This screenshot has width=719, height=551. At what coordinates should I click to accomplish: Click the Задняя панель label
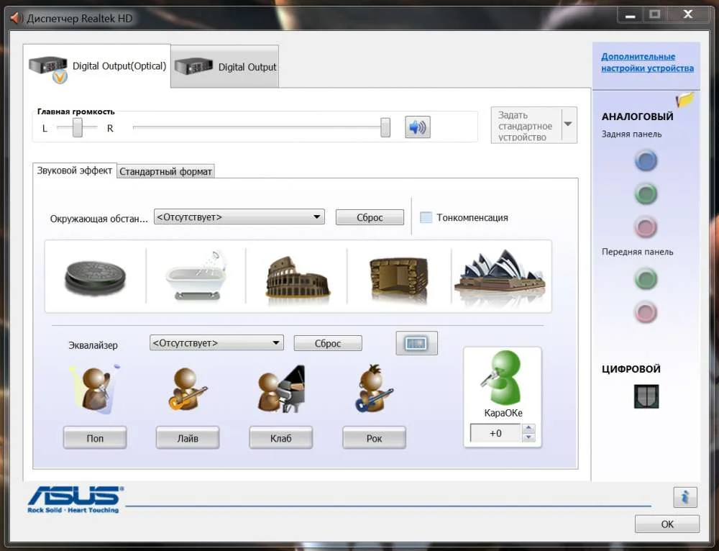631,134
